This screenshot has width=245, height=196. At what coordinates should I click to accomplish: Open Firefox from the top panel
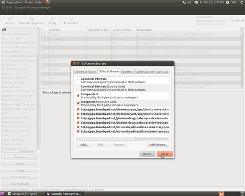click(47, 2)
